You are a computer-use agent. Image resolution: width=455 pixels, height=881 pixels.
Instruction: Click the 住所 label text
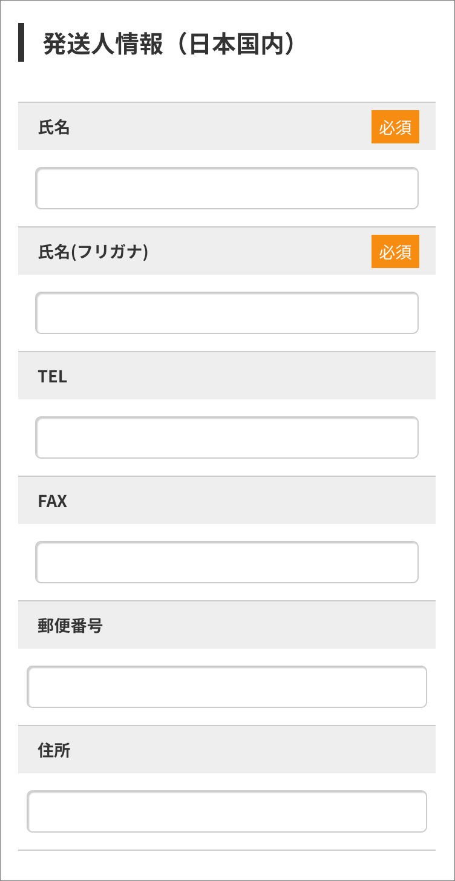pos(54,750)
